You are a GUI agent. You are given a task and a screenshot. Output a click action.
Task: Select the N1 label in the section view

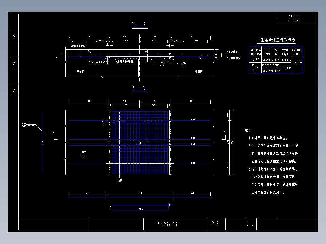click(200, 58)
